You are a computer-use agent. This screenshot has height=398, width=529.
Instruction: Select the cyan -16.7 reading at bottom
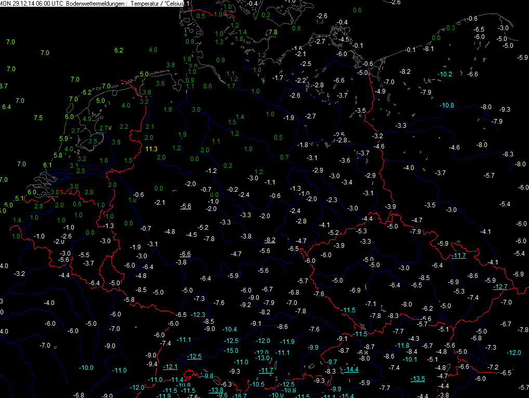click(x=240, y=396)
